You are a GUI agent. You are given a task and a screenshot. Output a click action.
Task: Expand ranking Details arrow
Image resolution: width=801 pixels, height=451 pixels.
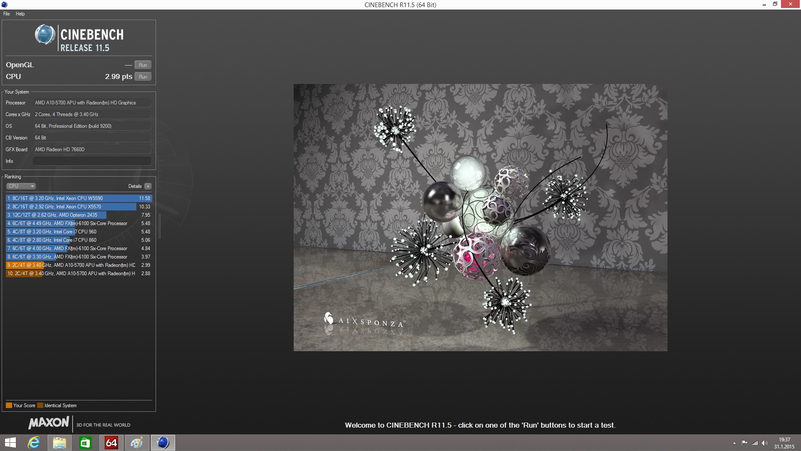[x=148, y=186]
